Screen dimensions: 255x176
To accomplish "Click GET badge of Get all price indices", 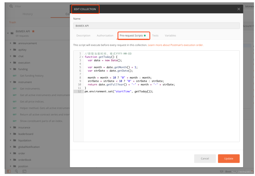I will [15, 102].
